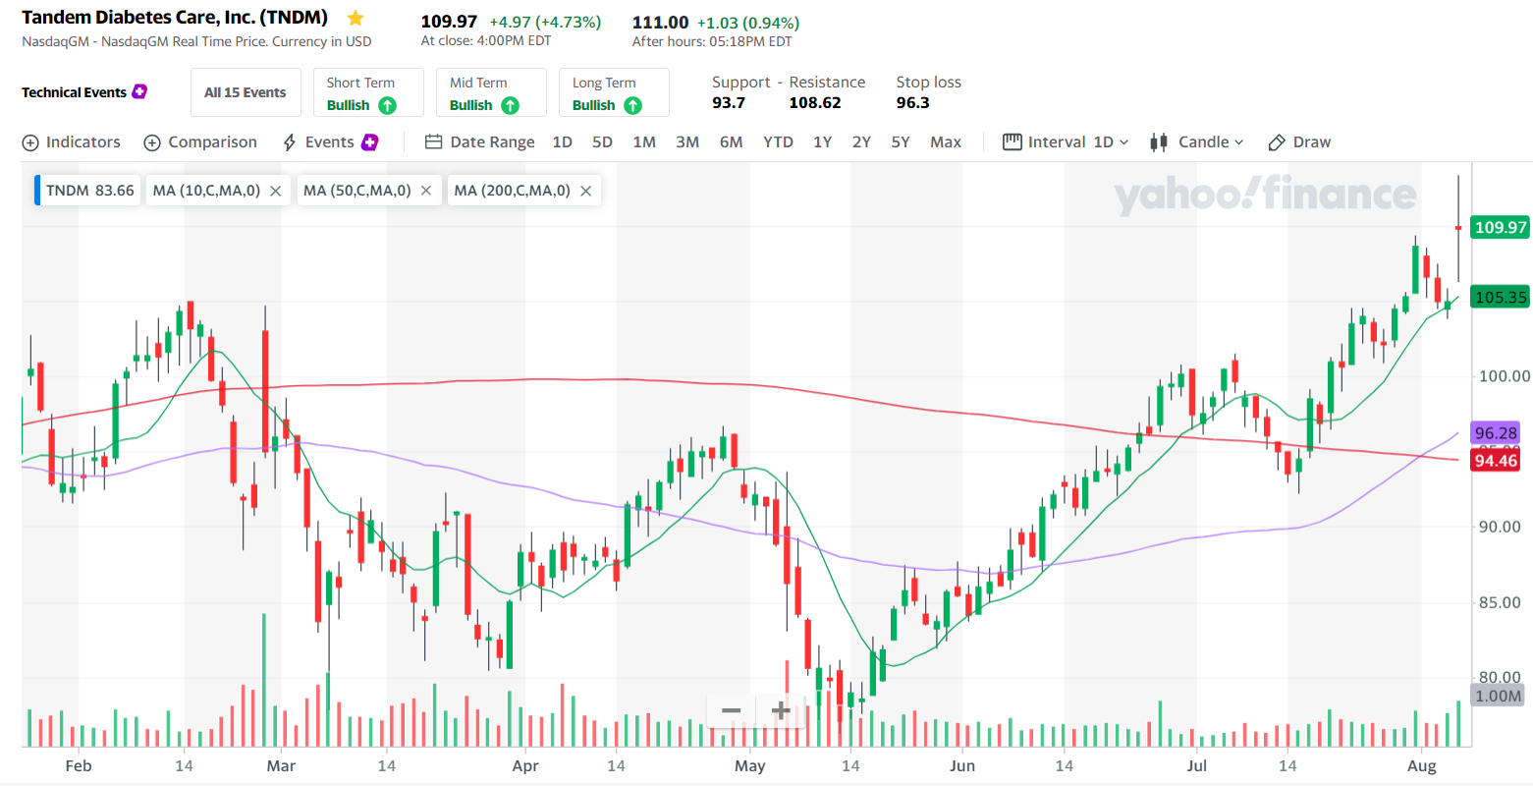Remove the MA (50,C,MA,0) indicator
Screen dimensions: 1533x786
(x=426, y=191)
